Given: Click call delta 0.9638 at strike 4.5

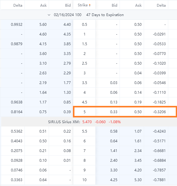Looking at the screenshot, I should click(x=17, y=102).
